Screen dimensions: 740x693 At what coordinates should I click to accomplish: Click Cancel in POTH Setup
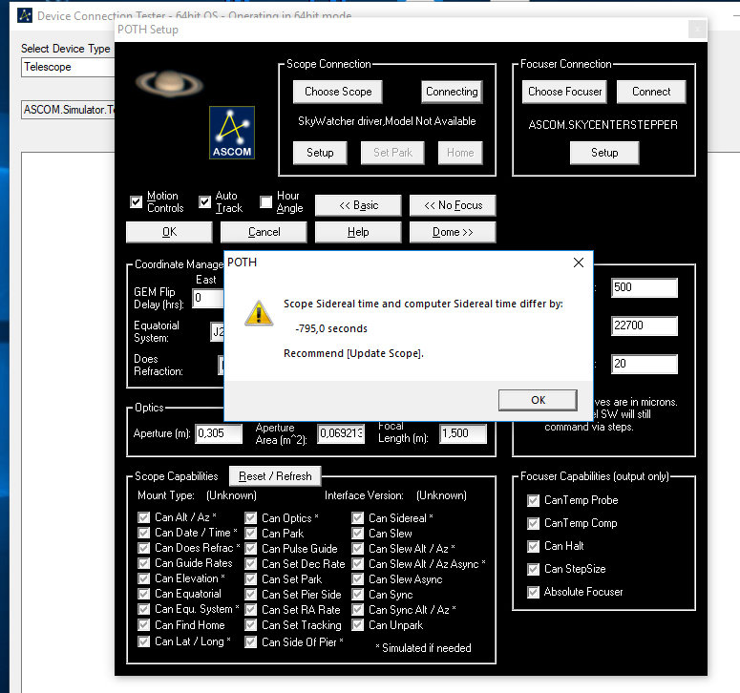[264, 232]
